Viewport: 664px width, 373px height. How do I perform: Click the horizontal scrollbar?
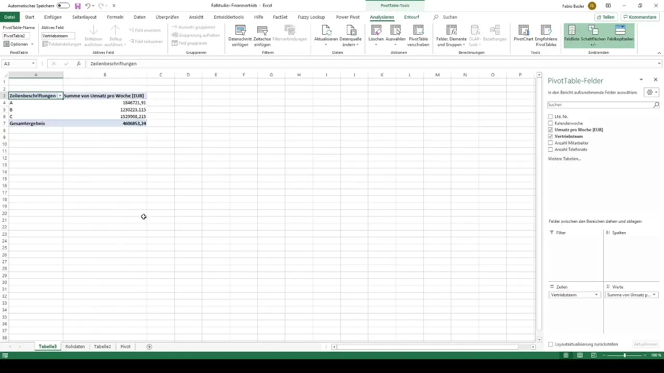(x=427, y=347)
